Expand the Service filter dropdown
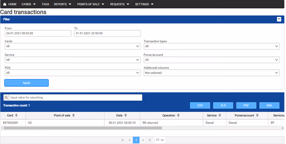The height and width of the screenshot is (144, 286). (x=72, y=60)
